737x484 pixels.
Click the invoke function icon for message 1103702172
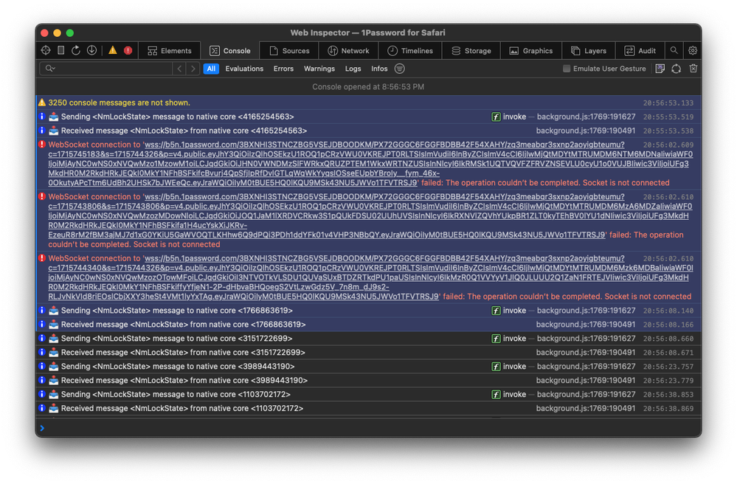coord(496,394)
